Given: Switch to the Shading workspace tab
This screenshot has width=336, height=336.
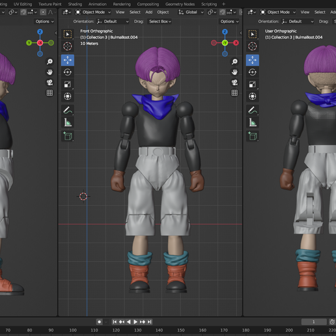Looking at the screenshot, I should 75,4.
